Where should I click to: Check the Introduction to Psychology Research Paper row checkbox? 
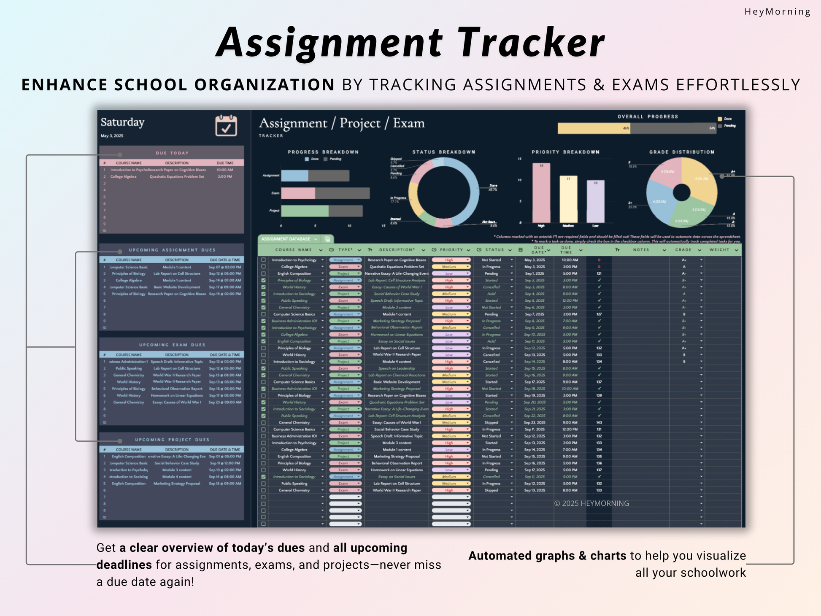click(x=264, y=260)
